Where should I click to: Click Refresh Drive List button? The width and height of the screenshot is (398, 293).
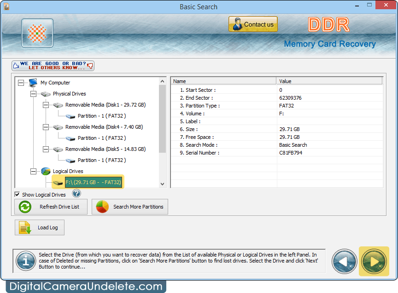coord(51,207)
